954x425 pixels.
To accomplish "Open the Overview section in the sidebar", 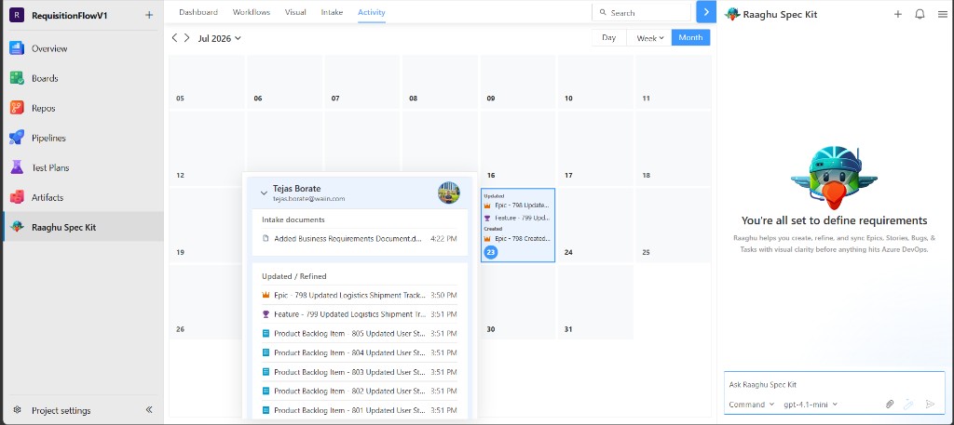I will click(82, 48).
